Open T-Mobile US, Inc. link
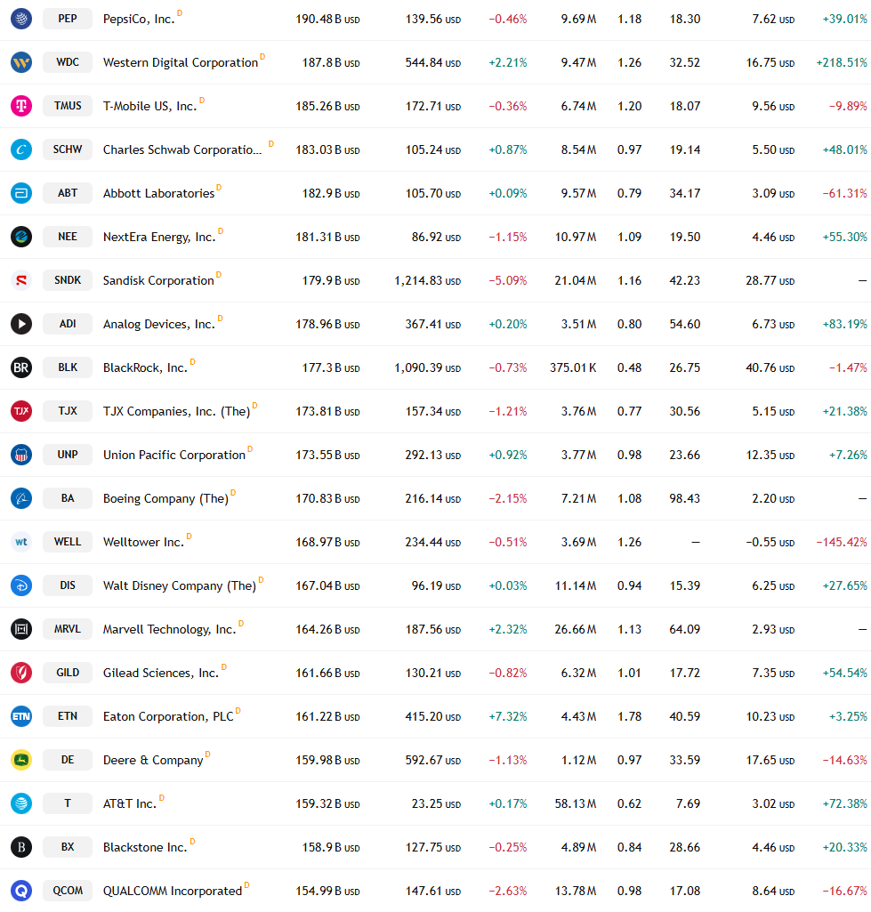Viewport: 871px width, 912px height. (x=150, y=107)
